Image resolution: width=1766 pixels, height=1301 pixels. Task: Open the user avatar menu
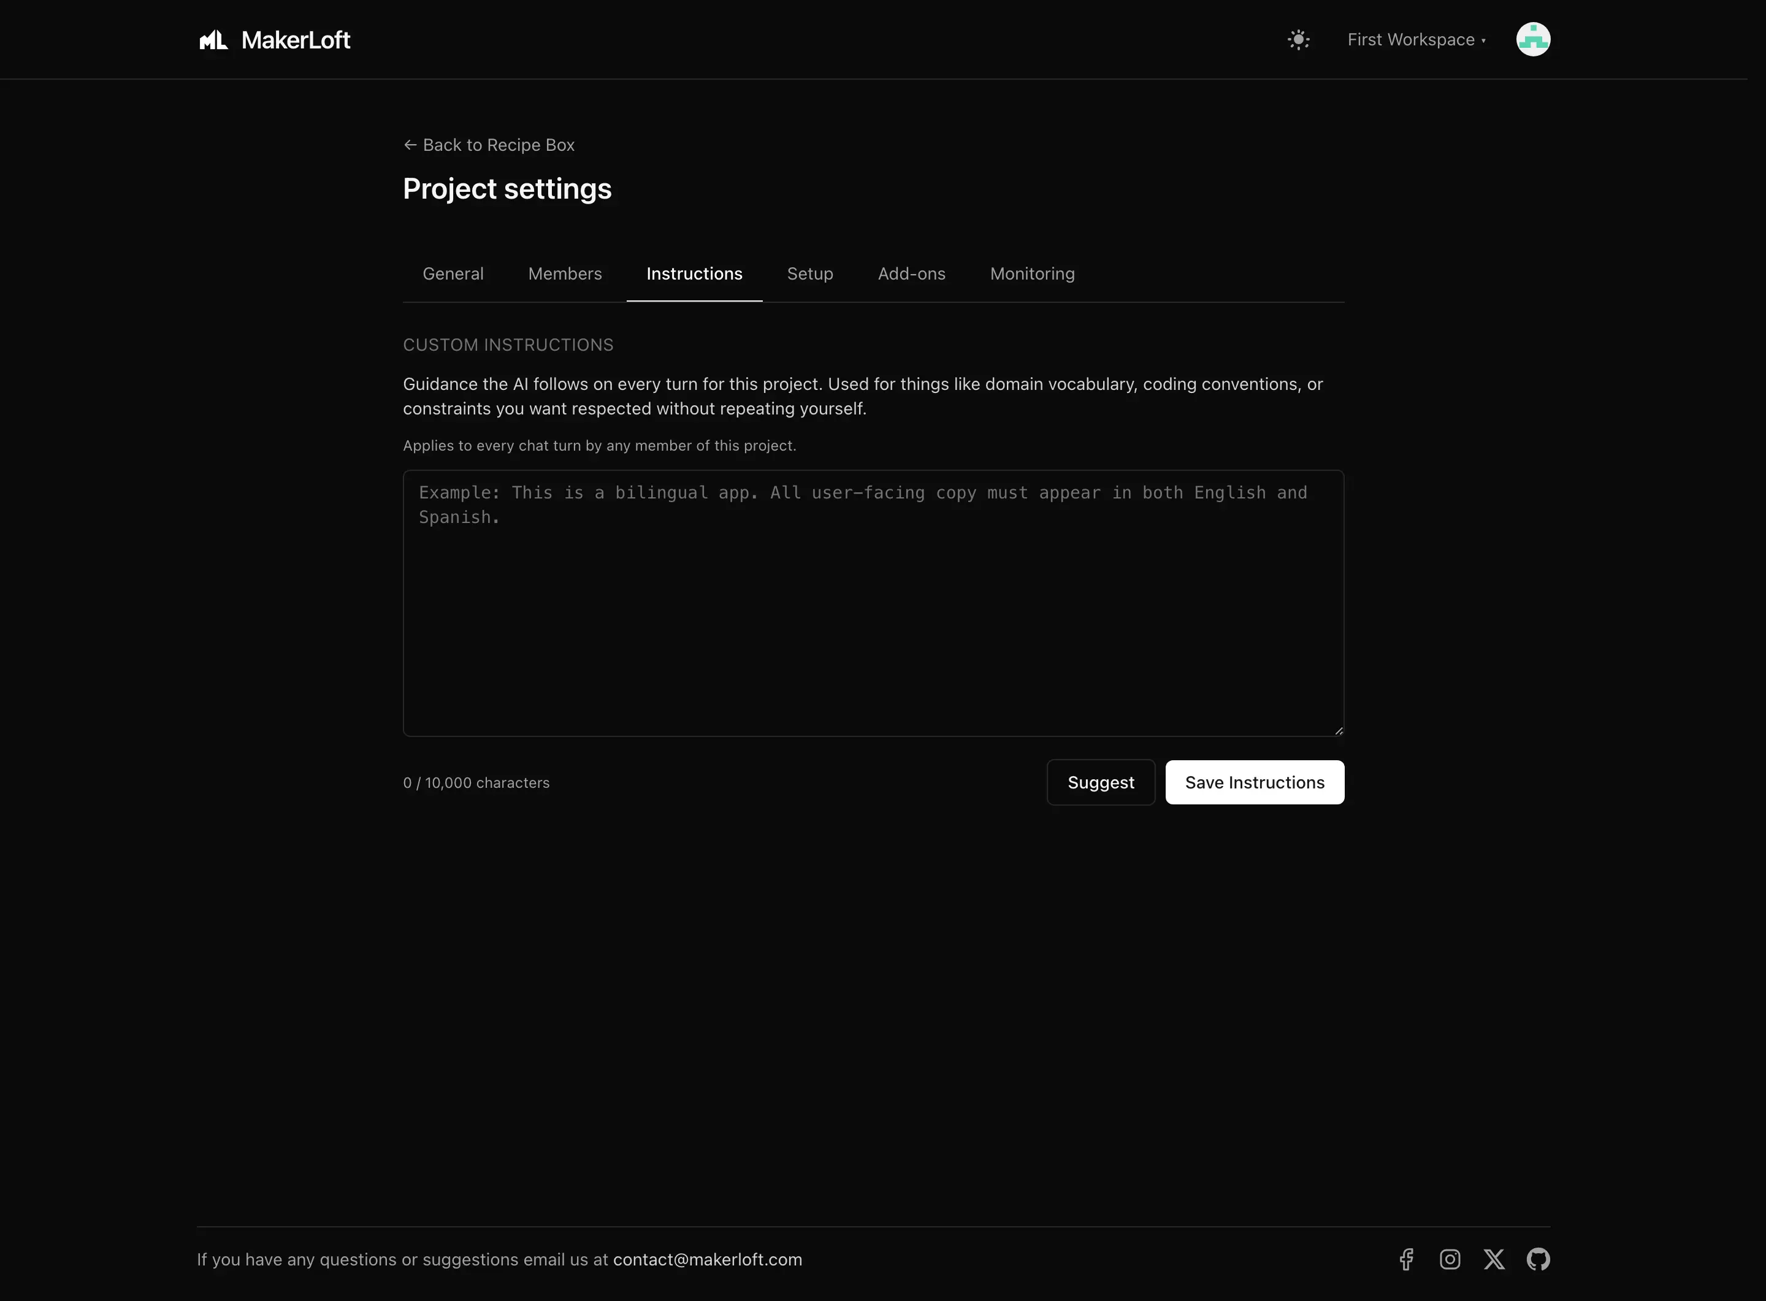coord(1533,39)
